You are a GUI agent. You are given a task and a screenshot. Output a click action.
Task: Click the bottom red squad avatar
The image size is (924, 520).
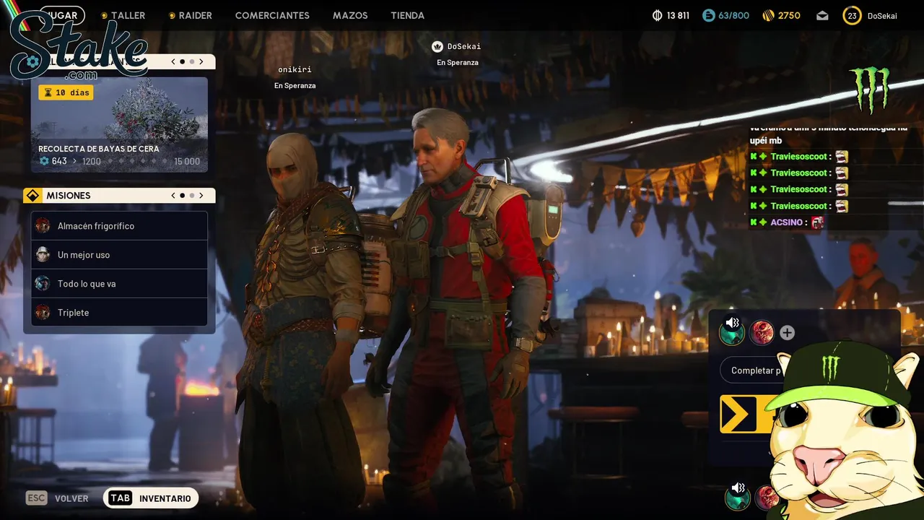766,498
